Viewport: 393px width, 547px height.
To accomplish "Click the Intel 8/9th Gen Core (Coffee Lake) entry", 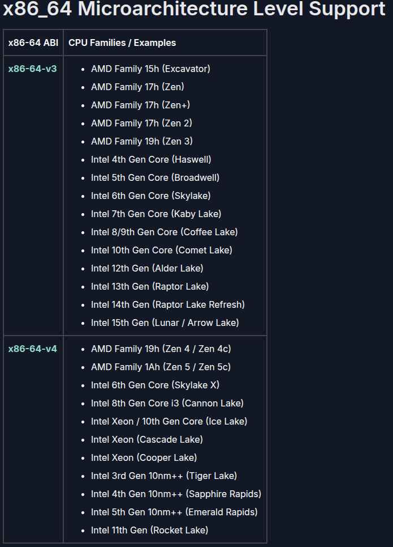I will (x=164, y=232).
